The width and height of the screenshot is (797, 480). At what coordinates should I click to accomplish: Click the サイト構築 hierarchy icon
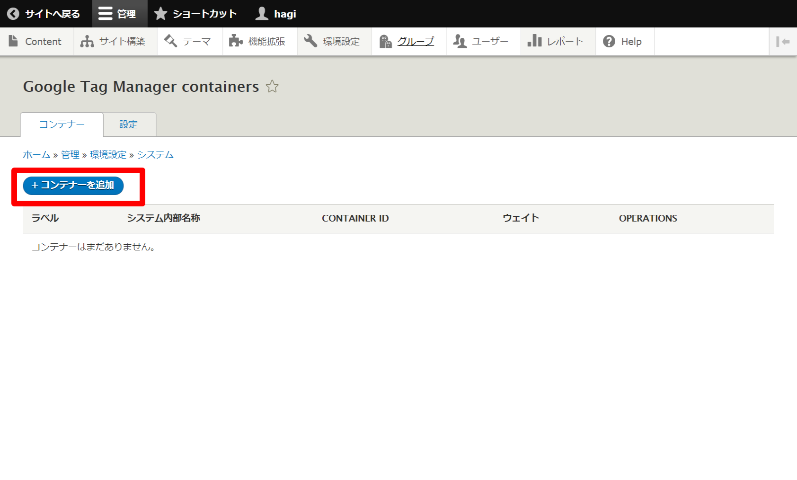pos(87,41)
